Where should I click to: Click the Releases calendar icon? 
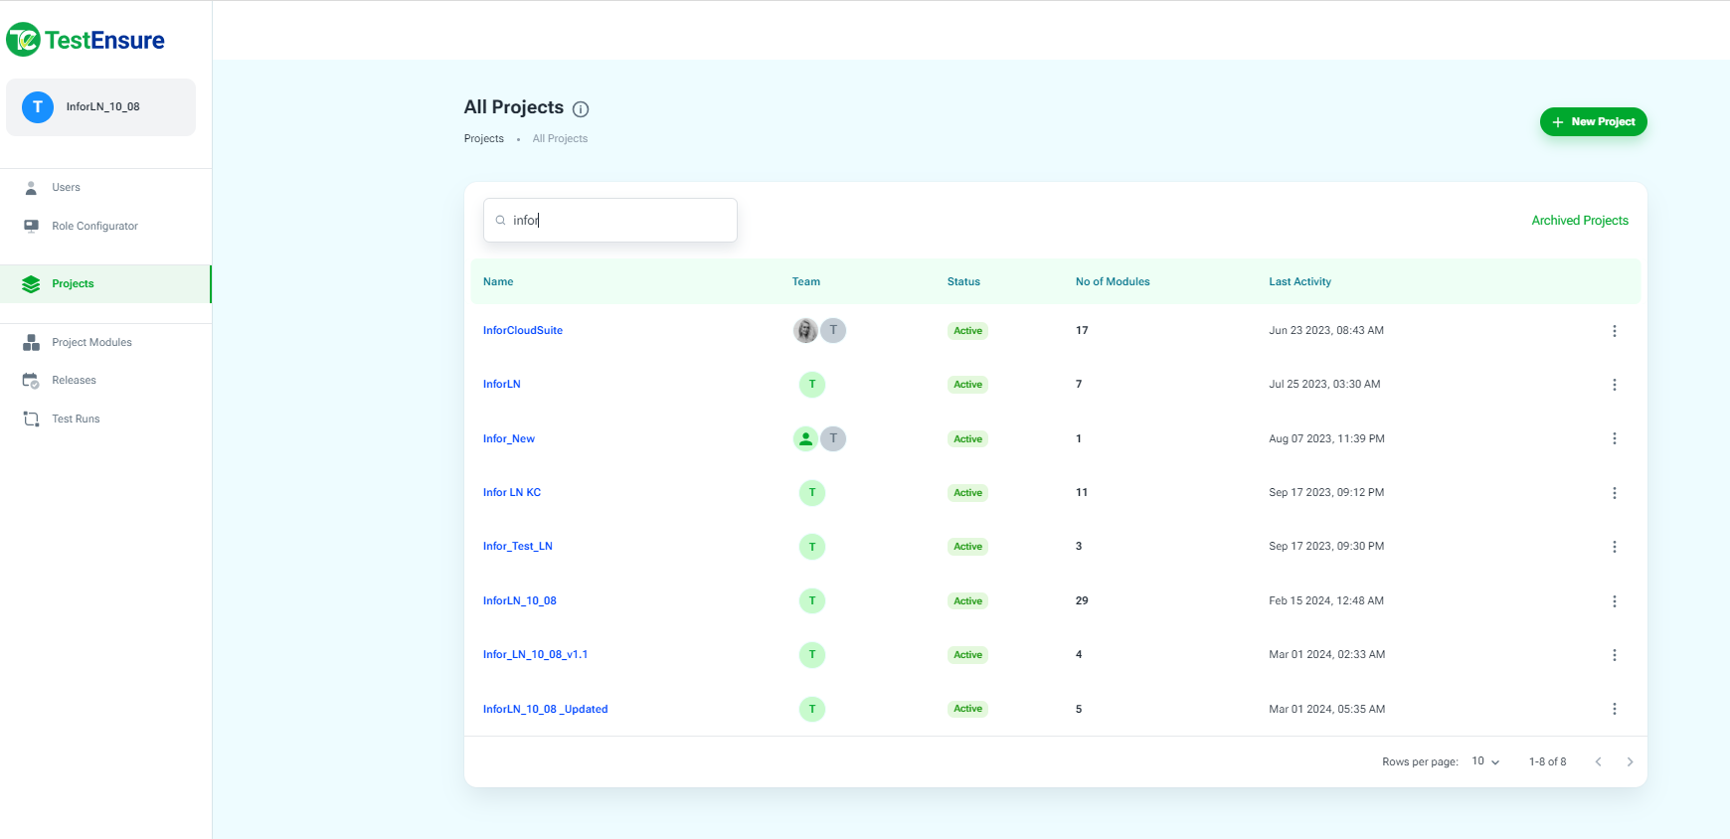[x=31, y=380]
